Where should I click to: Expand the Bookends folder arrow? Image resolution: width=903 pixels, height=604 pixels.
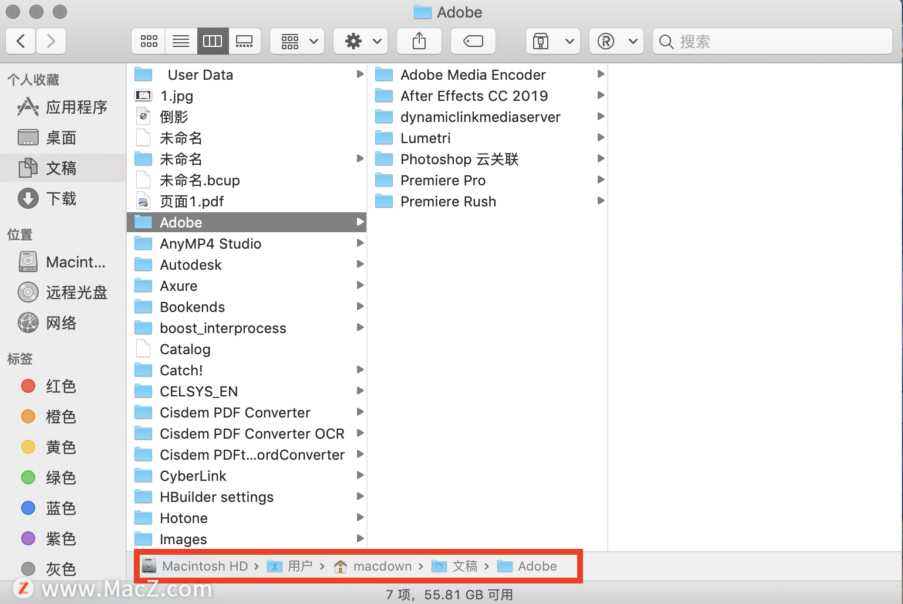tap(360, 306)
